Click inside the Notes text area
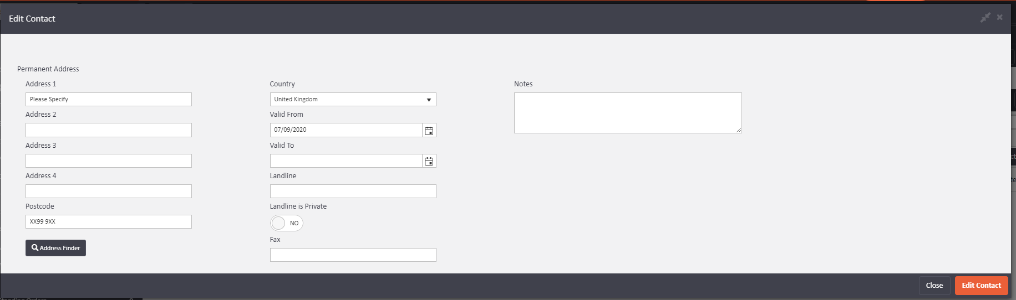The image size is (1016, 300). coord(627,113)
